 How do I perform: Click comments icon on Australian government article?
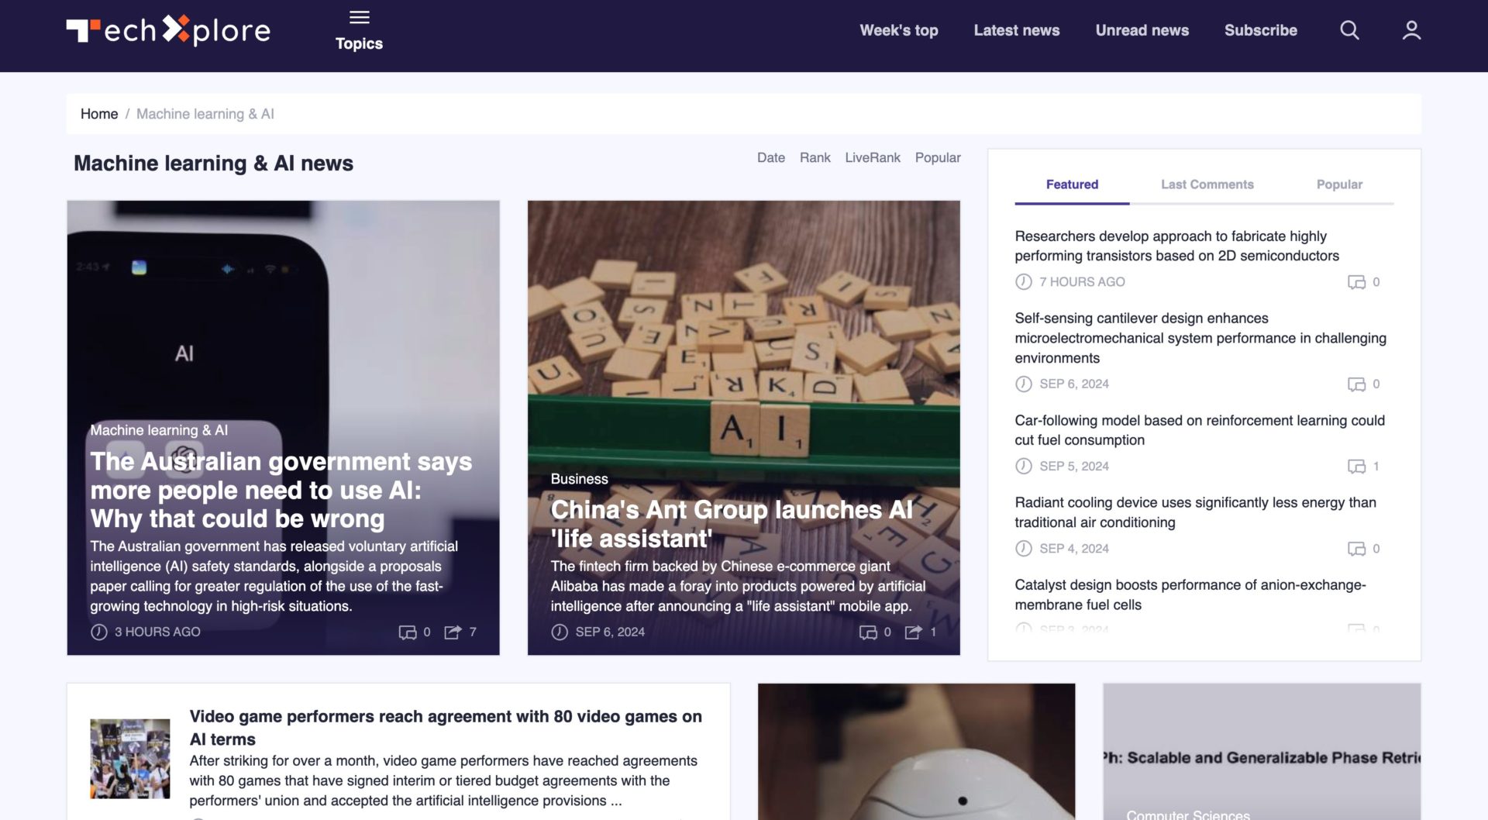408,632
